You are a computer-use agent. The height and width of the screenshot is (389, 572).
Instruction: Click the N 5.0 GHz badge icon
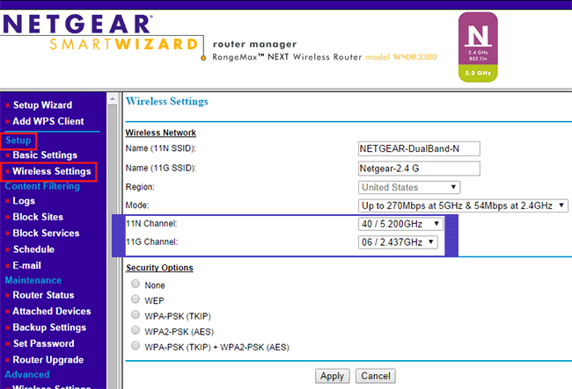[478, 47]
